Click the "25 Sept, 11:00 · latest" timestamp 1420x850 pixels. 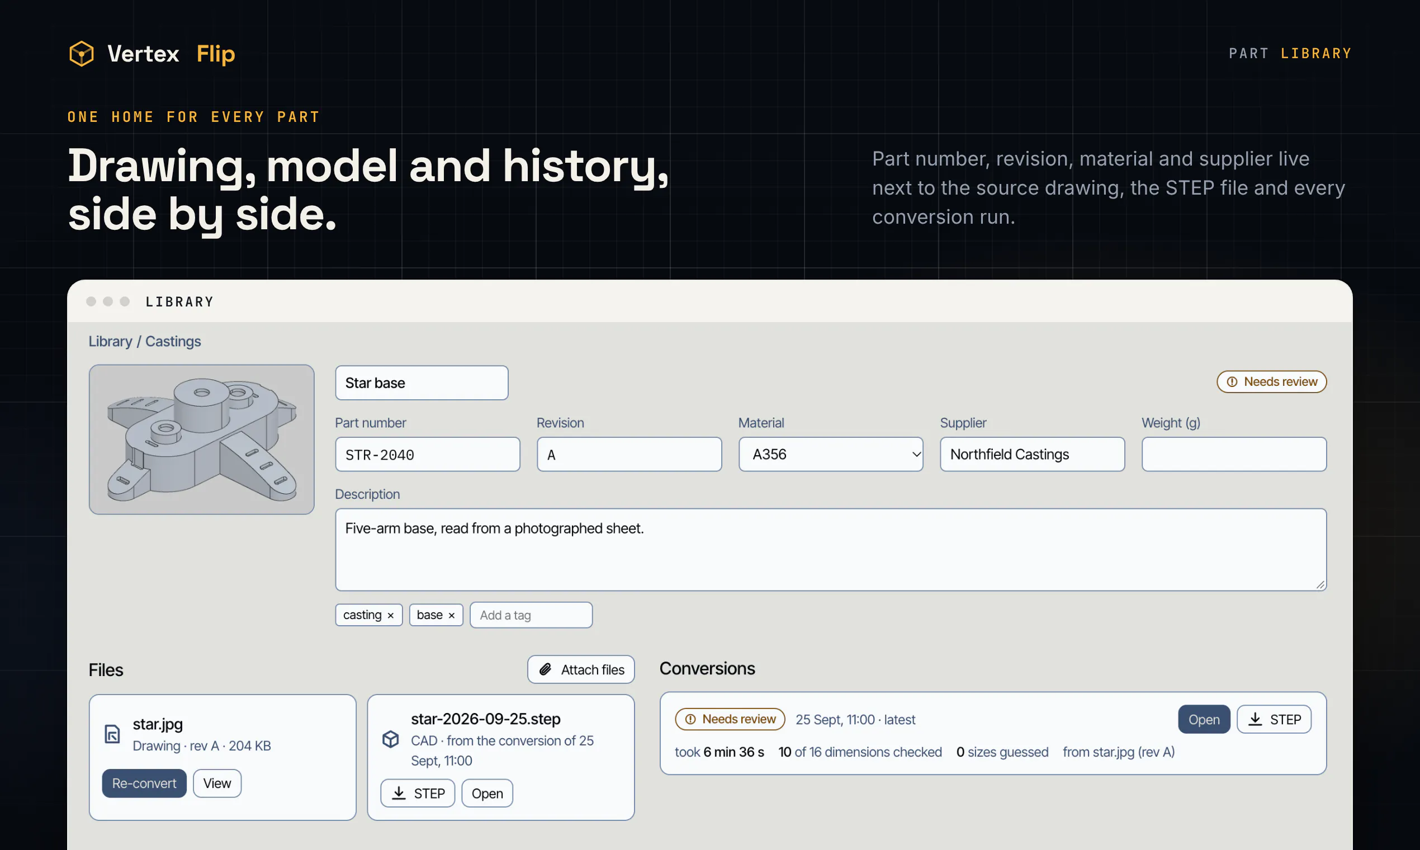(x=855, y=720)
